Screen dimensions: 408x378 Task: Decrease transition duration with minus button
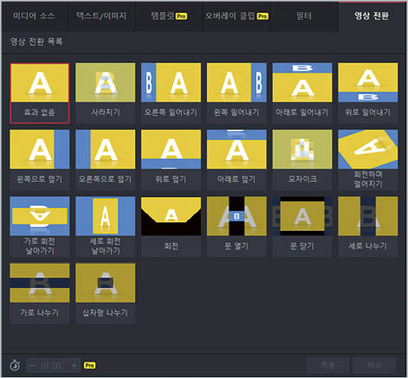(x=32, y=366)
